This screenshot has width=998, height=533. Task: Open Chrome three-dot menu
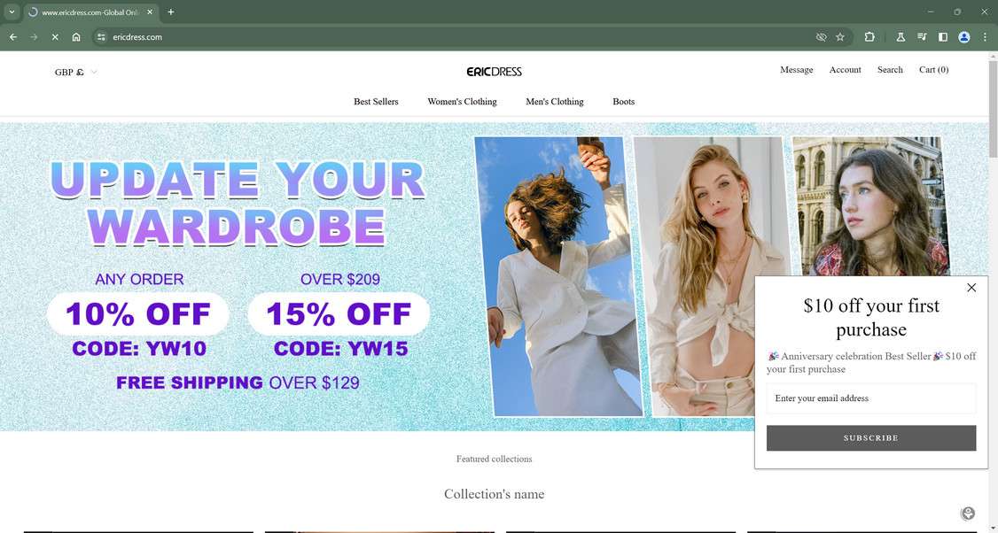[x=985, y=37]
